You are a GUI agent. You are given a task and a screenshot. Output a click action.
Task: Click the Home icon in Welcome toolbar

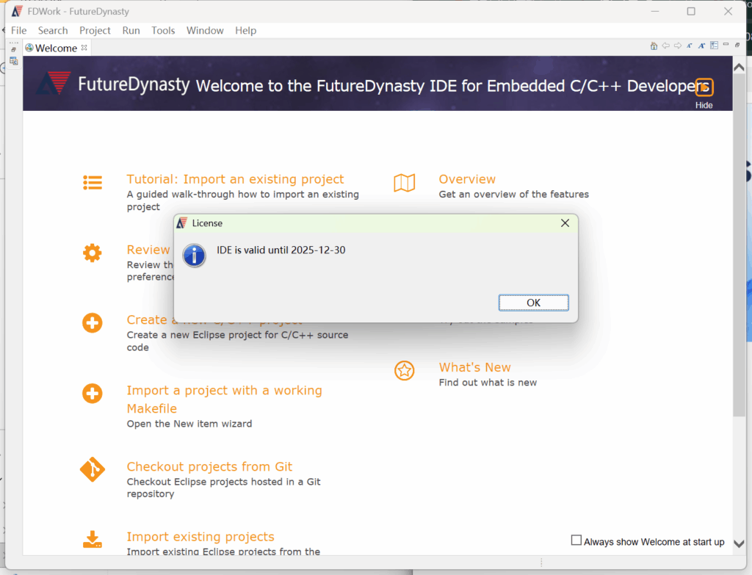[654, 46]
